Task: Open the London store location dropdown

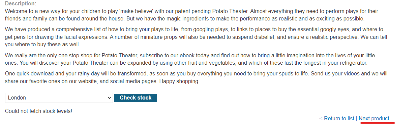Action: click(59, 98)
